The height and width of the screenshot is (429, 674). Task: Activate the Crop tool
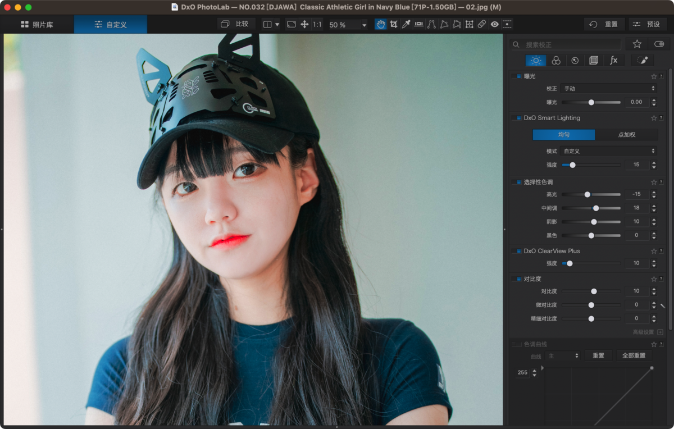[x=394, y=24]
